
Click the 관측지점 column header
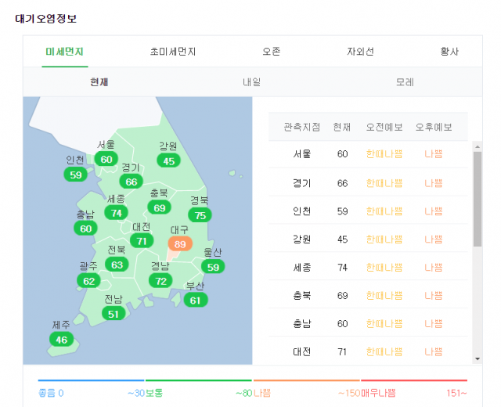coord(302,127)
